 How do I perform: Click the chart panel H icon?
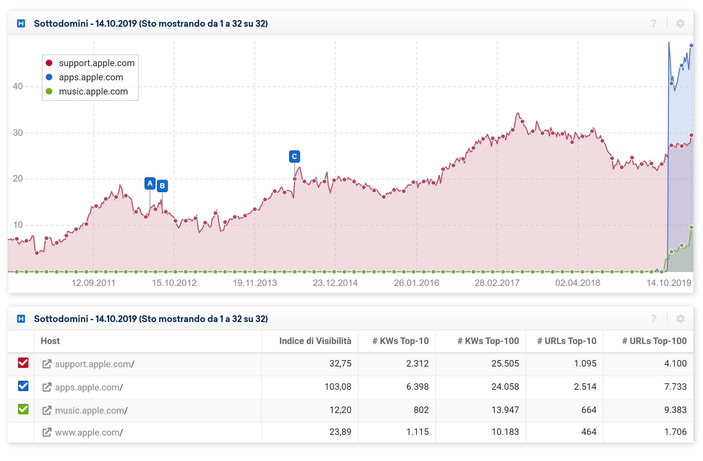21,24
